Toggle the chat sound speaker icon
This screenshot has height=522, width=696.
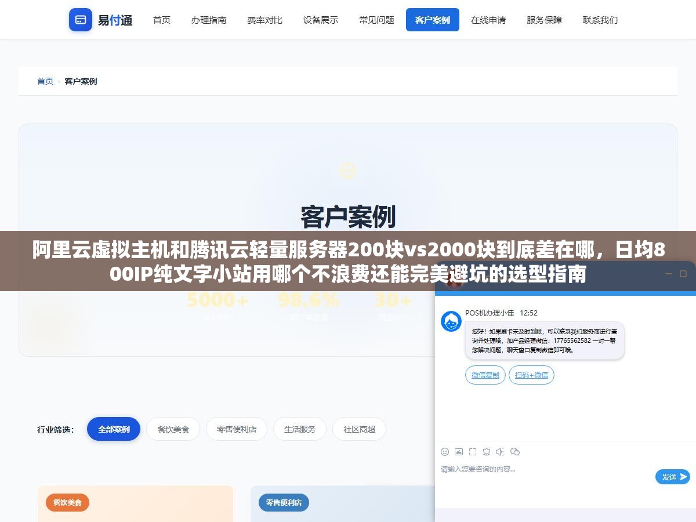[x=501, y=452]
